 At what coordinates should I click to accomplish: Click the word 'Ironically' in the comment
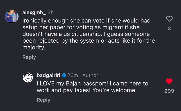(34, 21)
